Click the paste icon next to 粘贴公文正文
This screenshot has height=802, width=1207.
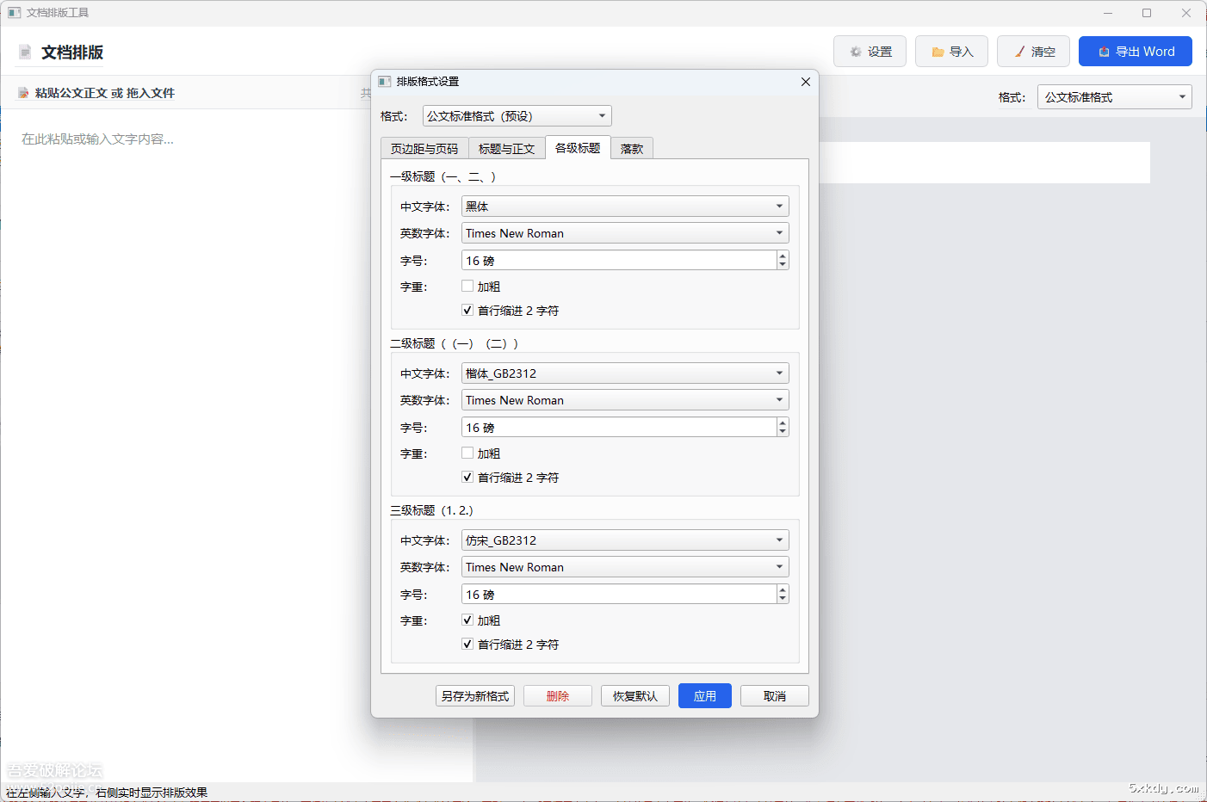(x=23, y=93)
